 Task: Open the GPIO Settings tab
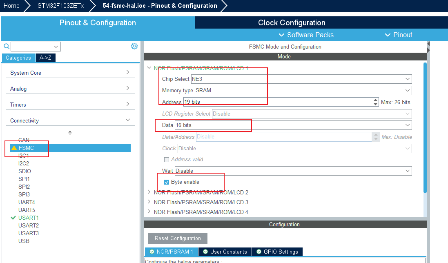pyautogui.click(x=277, y=252)
